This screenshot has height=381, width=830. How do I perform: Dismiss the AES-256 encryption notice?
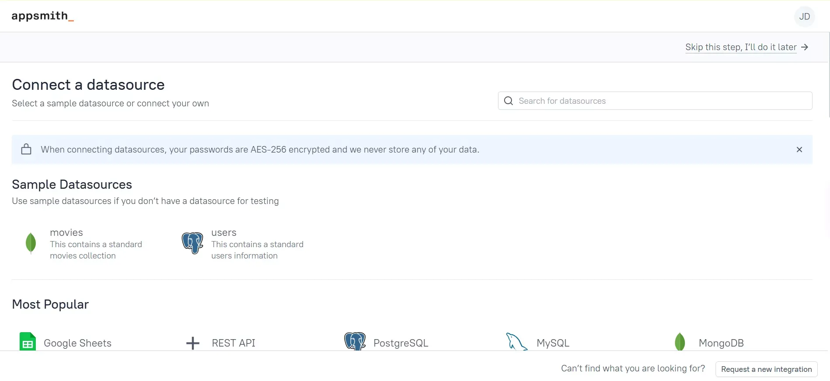pyautogui.click(x=799, y=150)
